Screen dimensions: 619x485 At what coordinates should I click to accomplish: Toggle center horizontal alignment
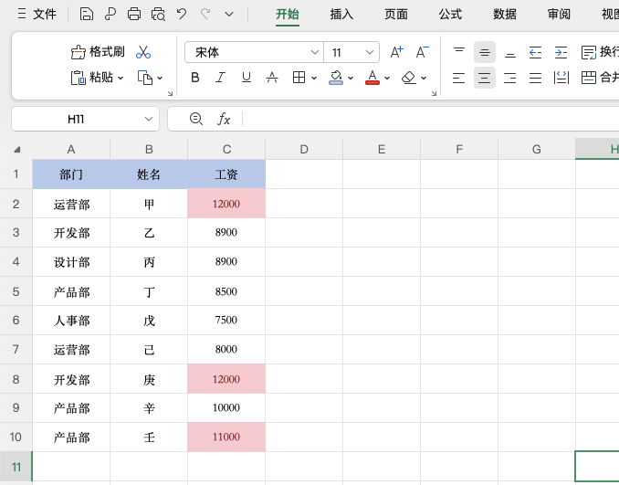[485, 78]
